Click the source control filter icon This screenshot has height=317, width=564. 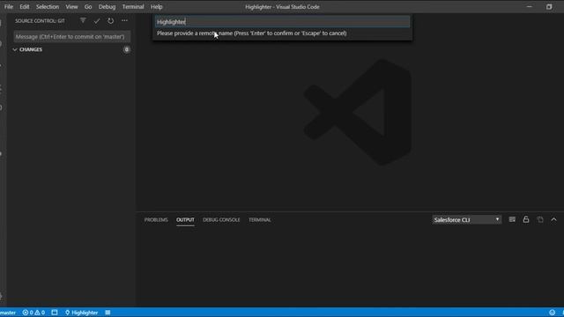tap(83, 21)
